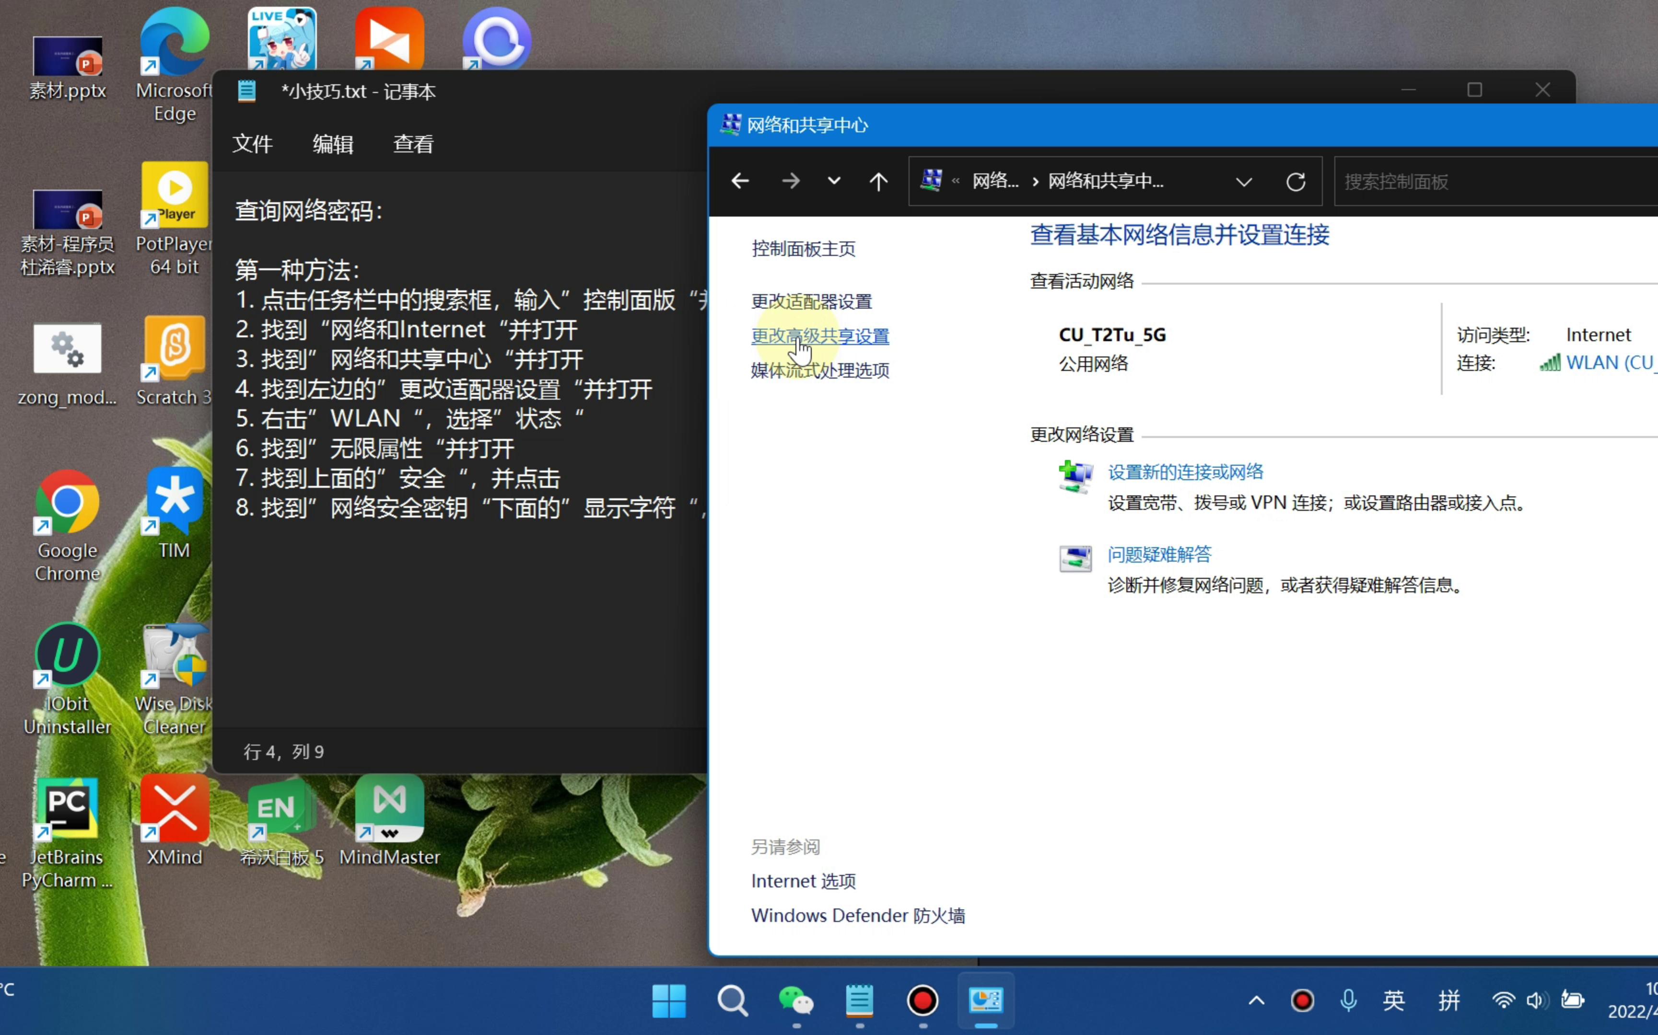Open Windows Start menu
Screen dimensions: 1658x1035
coord(668,1001)
